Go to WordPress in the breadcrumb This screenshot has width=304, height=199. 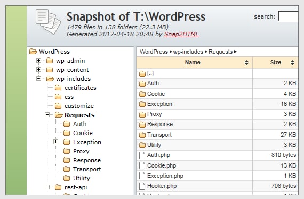[154, 52]
